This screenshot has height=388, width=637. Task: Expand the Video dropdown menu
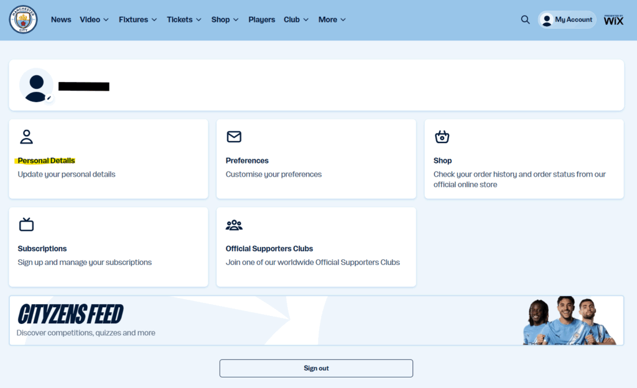pos(94,19)
